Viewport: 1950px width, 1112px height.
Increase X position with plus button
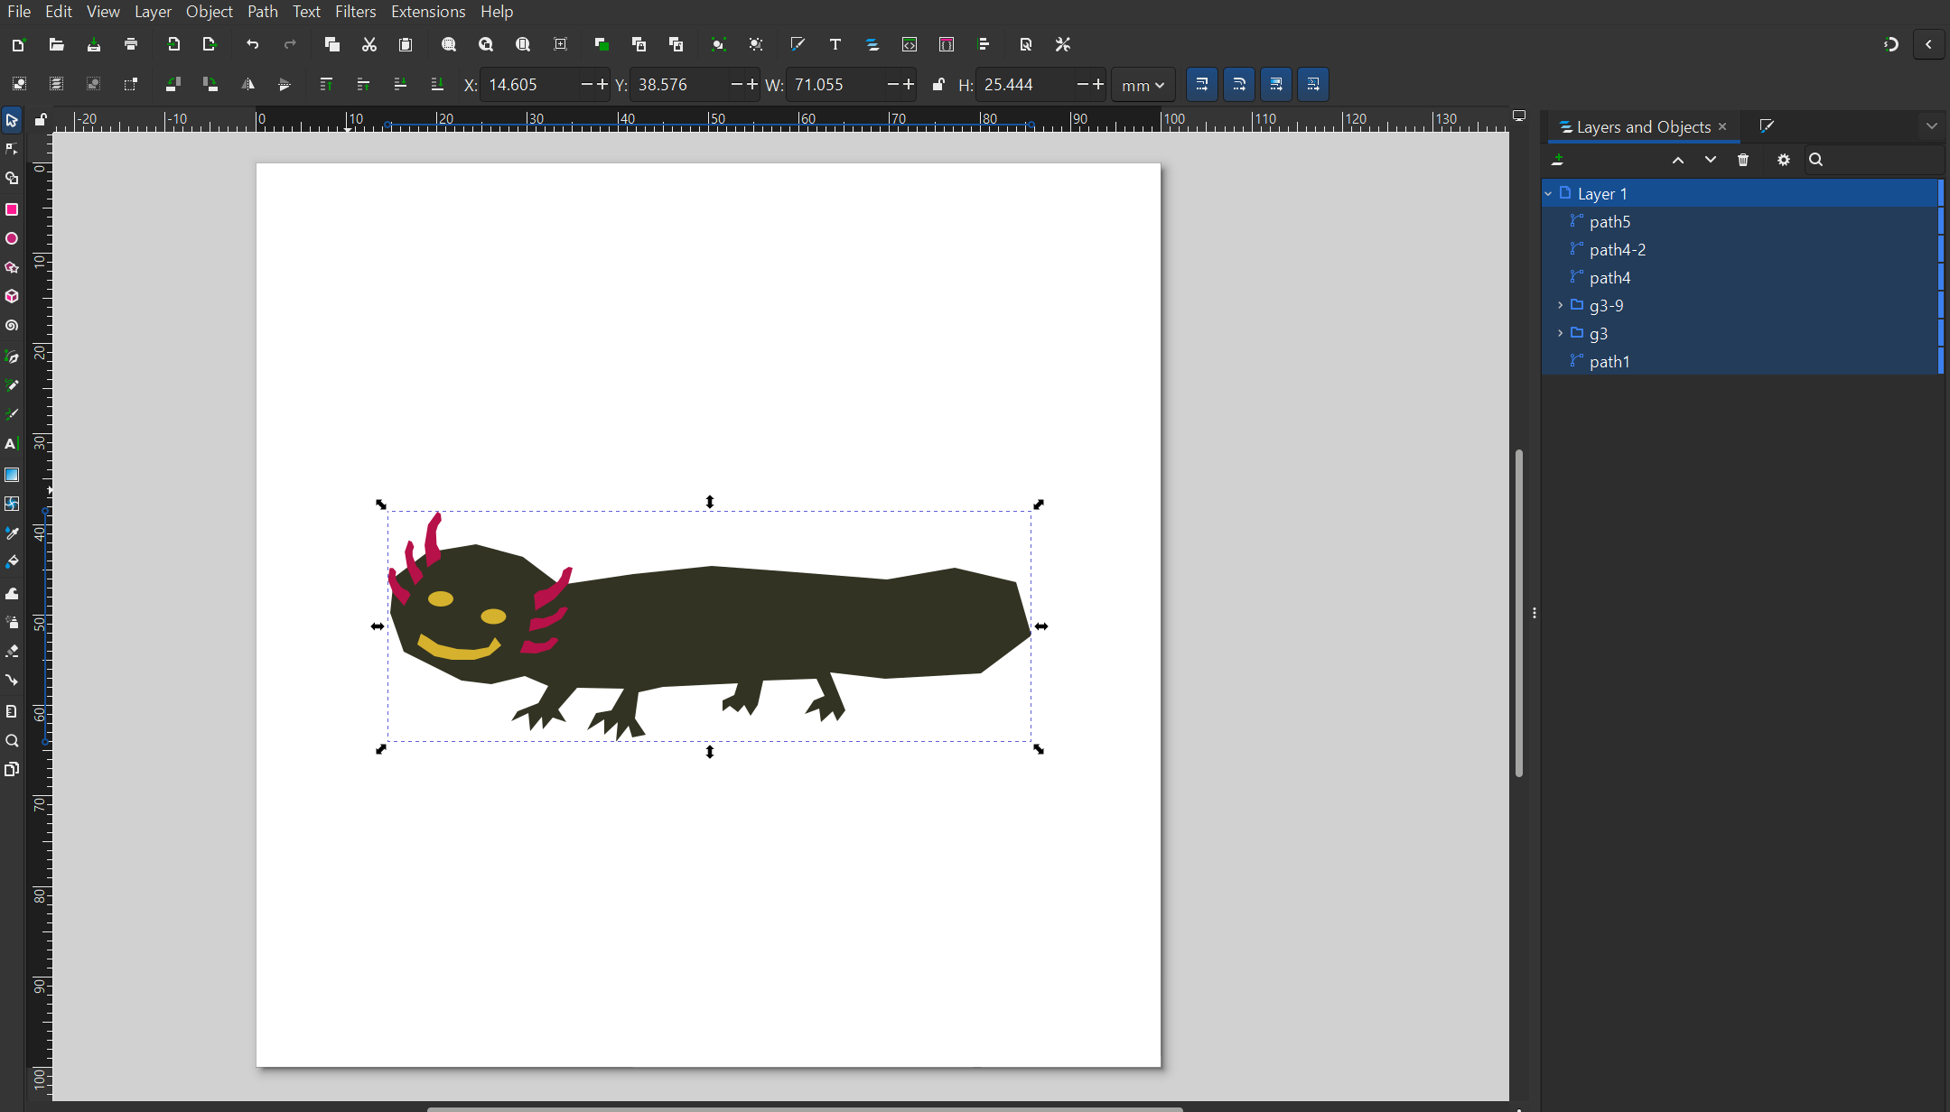(602, 84)
